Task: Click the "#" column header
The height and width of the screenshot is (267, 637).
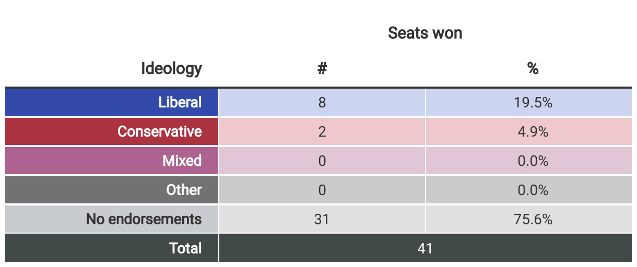Action: [x=322, y=68]
